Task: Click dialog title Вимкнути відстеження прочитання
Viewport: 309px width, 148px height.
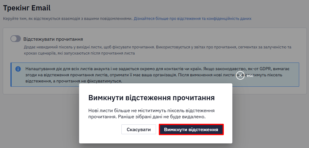Action: coord(151,98)
